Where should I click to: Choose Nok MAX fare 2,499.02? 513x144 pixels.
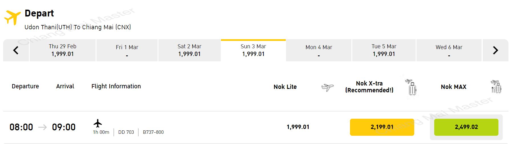[466, 127]
